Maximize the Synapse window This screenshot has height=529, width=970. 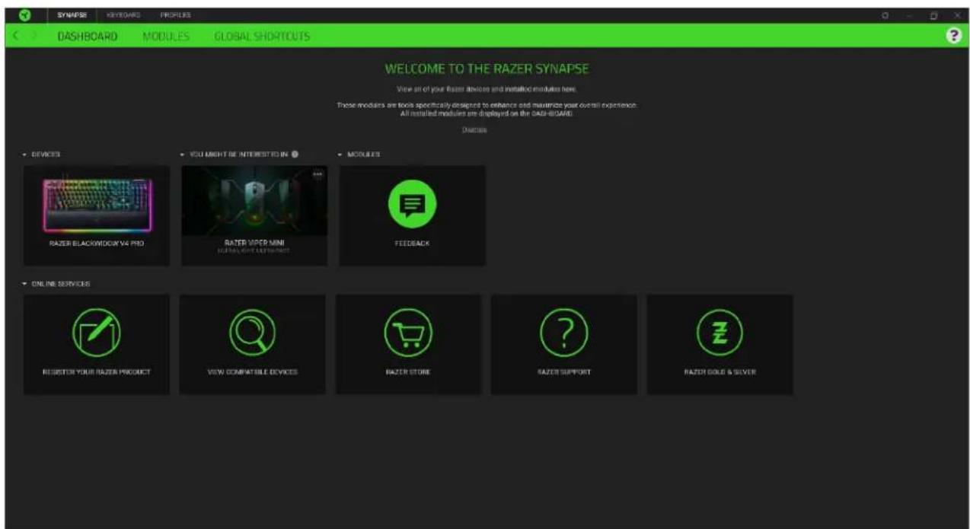[x=934, y=15]
